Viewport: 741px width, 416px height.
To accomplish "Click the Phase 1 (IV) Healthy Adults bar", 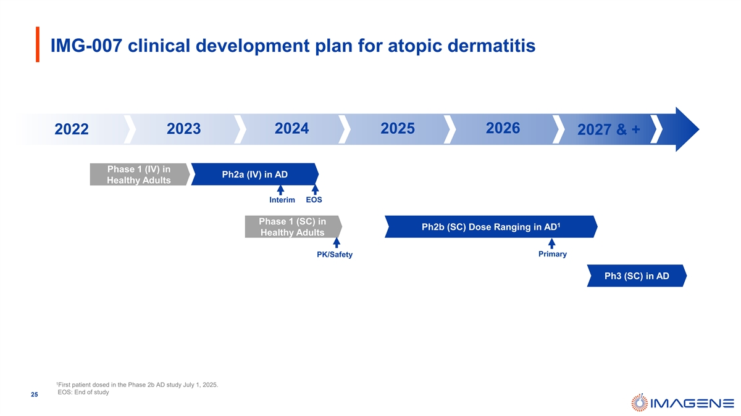I will click(x=139, y=174).
